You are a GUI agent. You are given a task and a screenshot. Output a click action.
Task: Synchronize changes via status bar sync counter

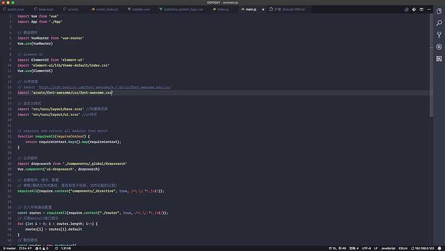point(25,248)
